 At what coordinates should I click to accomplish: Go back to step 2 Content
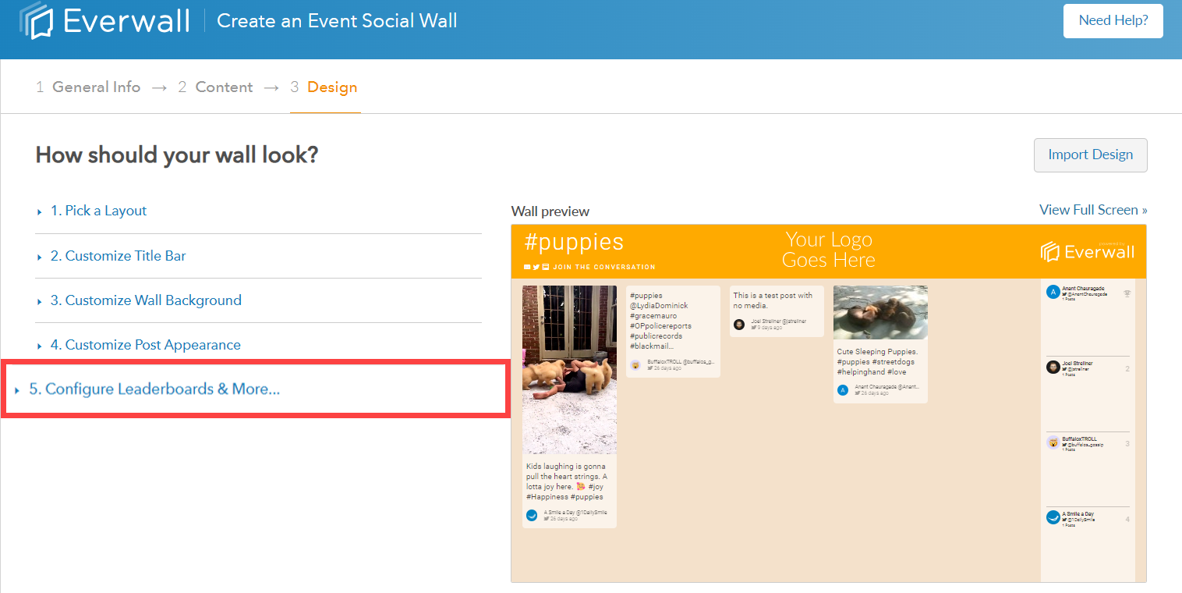click(215, 87)
